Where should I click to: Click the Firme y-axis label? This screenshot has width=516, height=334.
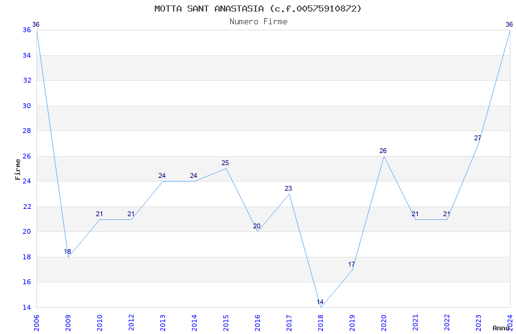[x=18, y=169]
